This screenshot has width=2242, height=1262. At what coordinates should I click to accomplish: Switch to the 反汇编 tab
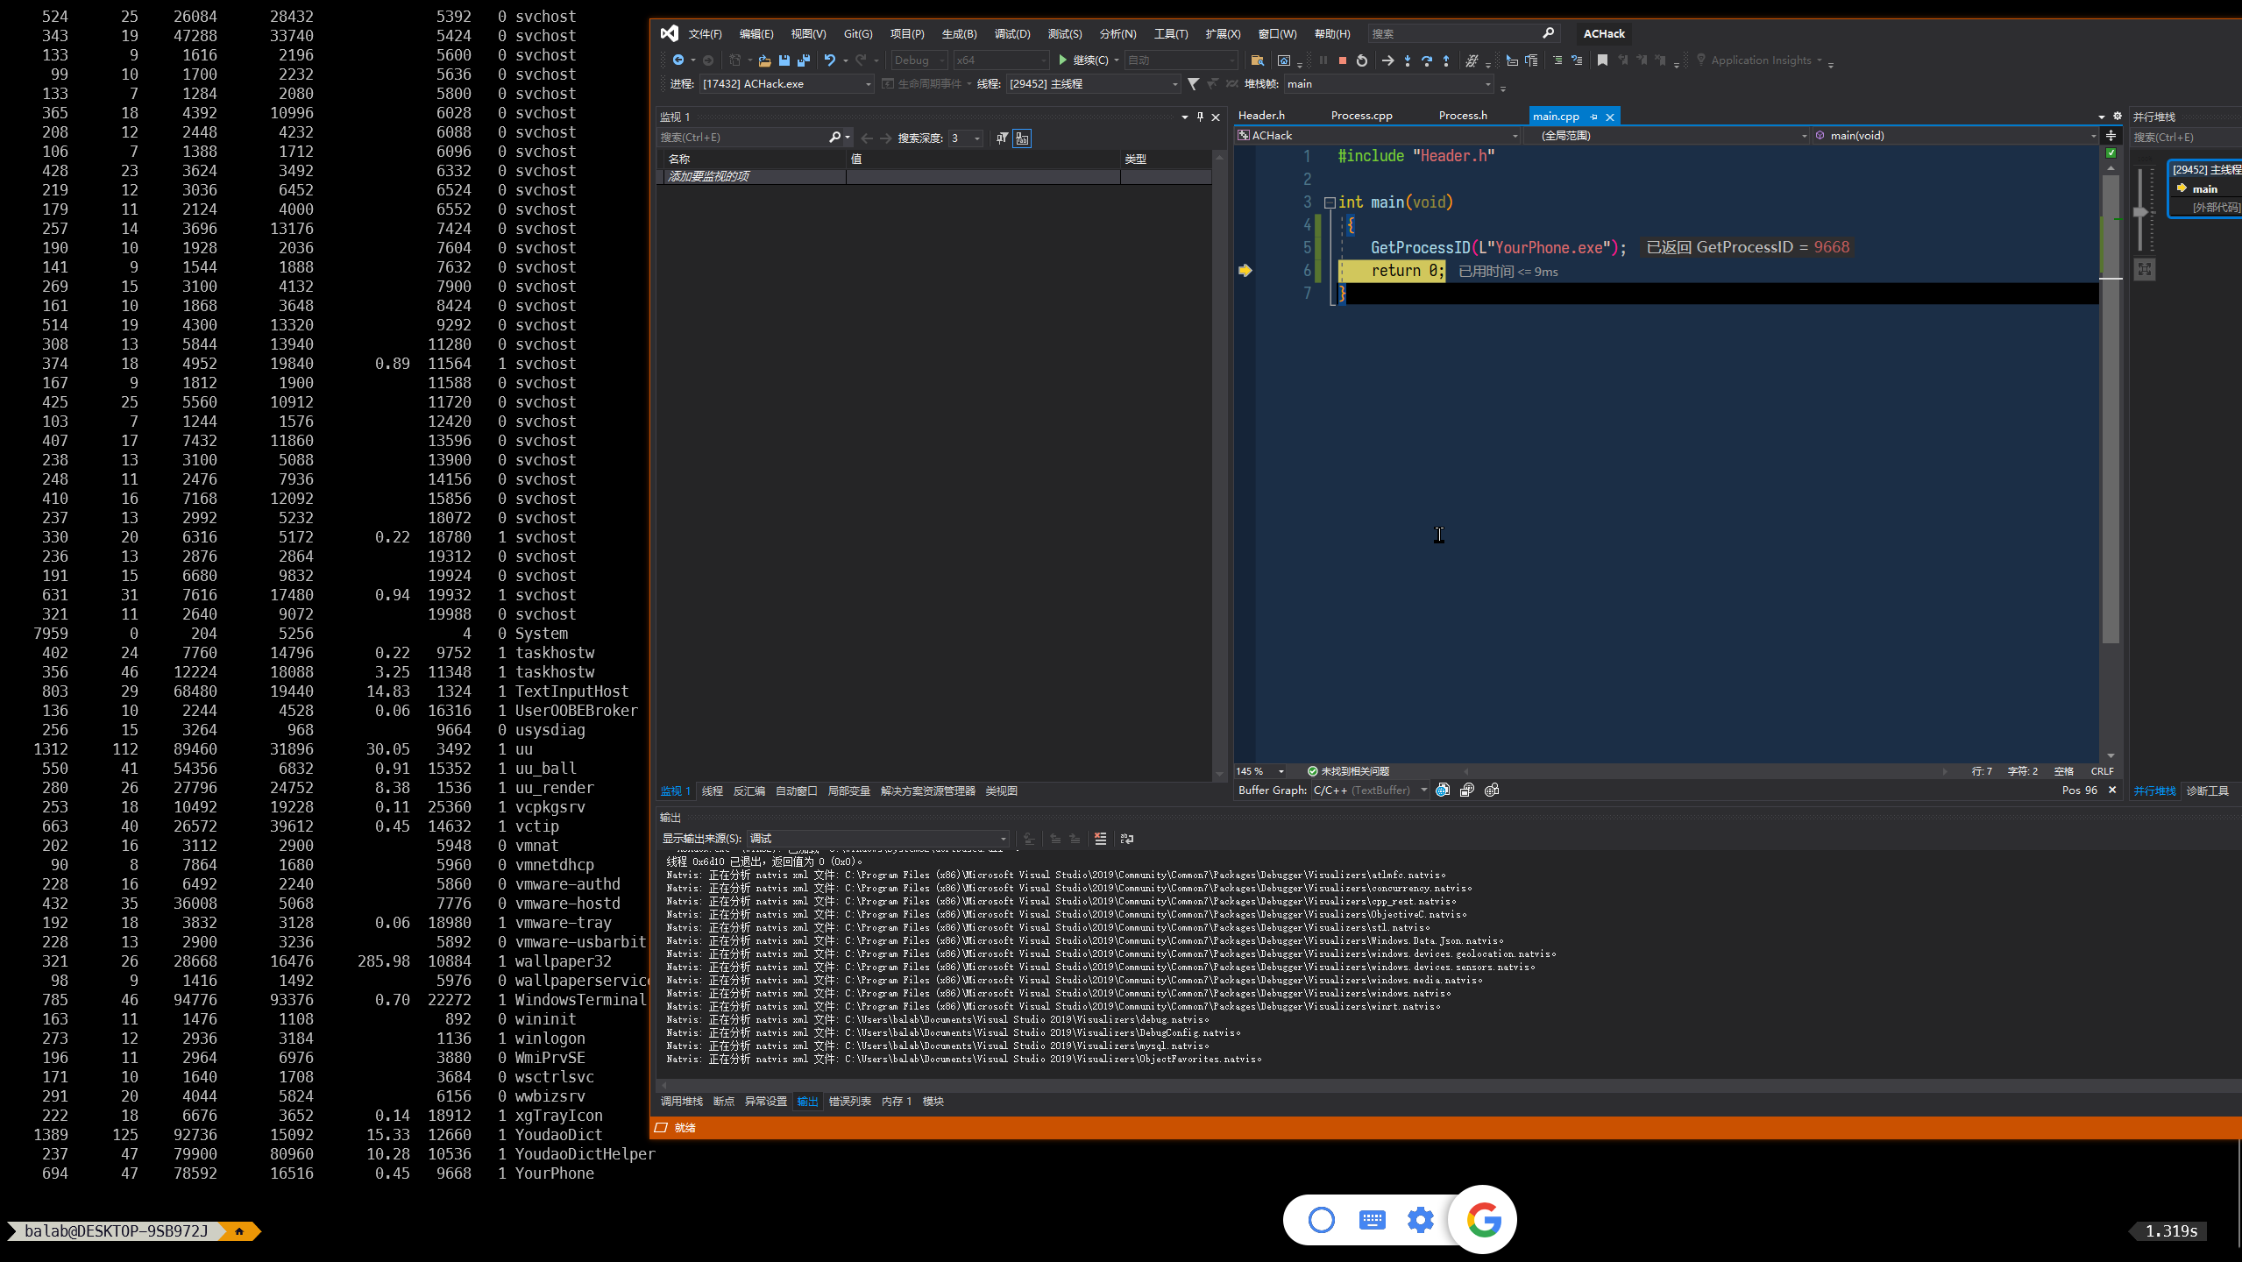[x=749, y=791]
